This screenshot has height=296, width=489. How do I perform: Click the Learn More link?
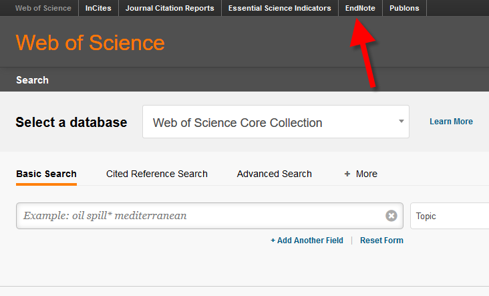click(451, 122)
